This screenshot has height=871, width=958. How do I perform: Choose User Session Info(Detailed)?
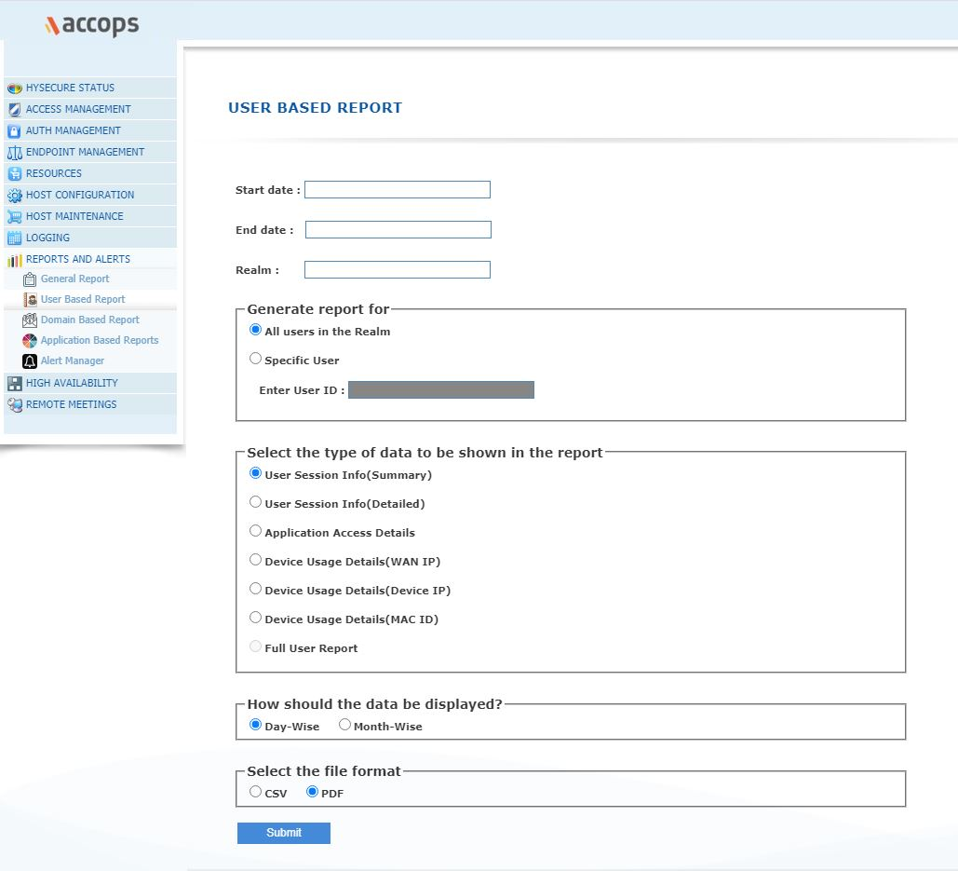pyautogui.click(x=255, y=502)
